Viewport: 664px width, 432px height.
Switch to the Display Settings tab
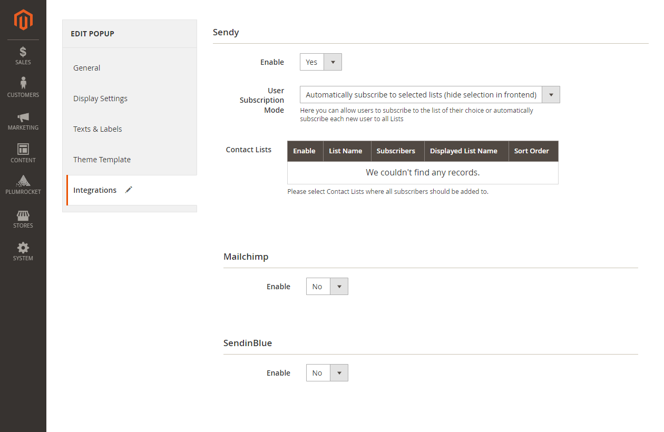click(x=100, y=99)
